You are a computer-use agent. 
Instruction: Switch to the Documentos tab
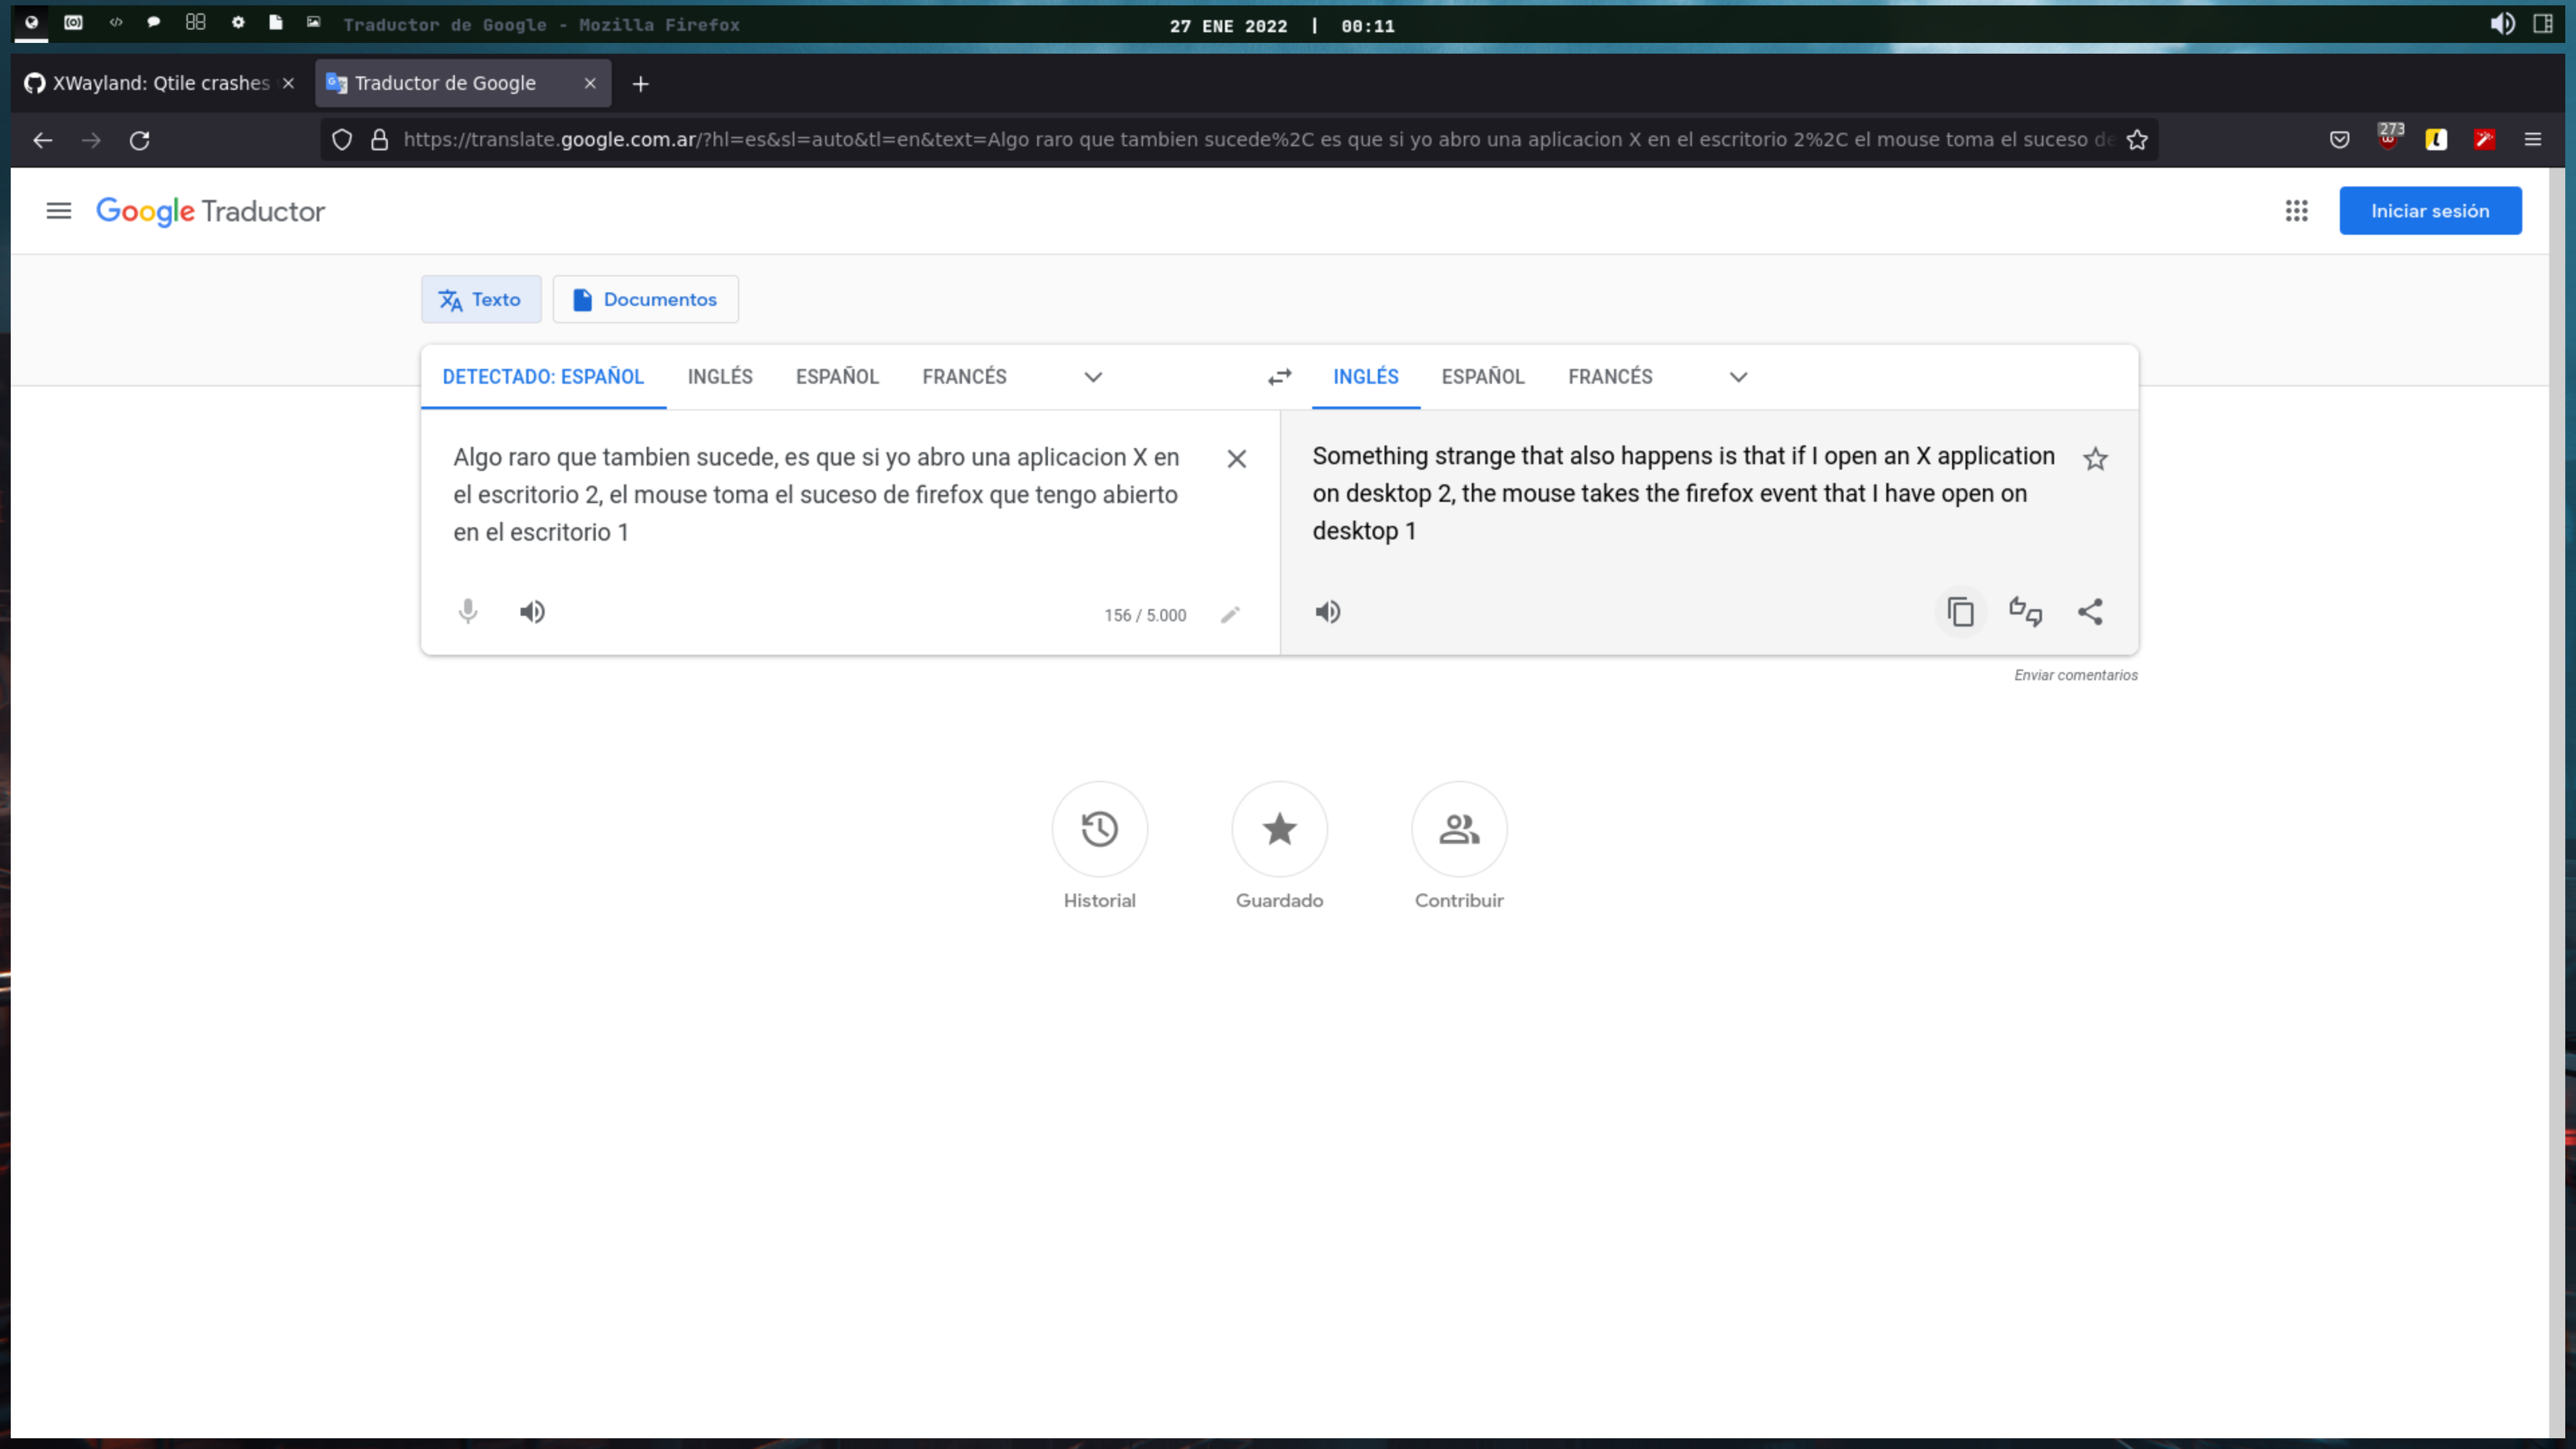645,299
